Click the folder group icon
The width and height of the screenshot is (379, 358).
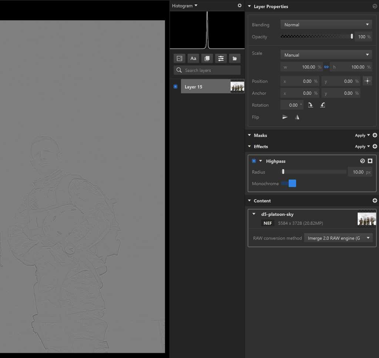(x=234, y=58)
